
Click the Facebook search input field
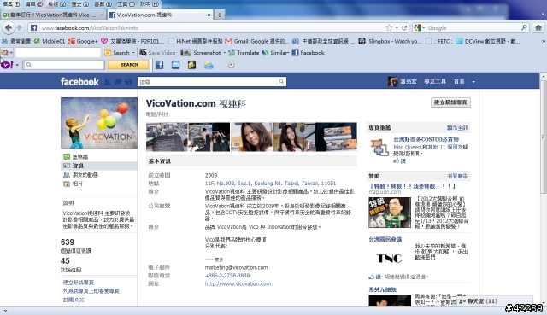coord(208,82)
